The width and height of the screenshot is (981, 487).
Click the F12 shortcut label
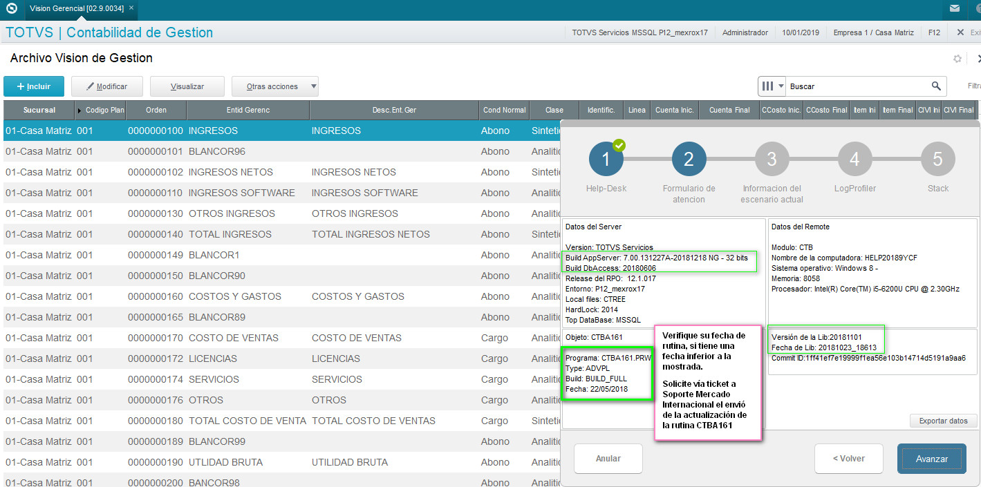934,32
